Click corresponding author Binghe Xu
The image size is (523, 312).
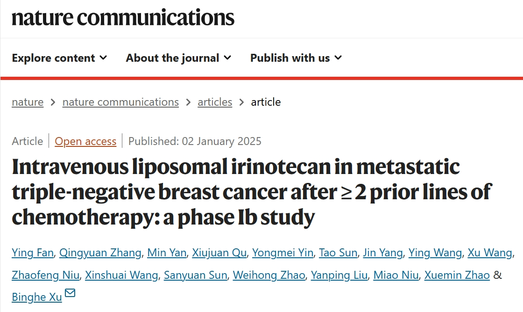pyautogui.click(x=37, y=297)
